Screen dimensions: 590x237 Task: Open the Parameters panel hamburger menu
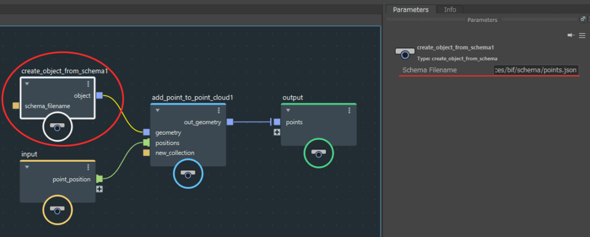click(582, 35)
